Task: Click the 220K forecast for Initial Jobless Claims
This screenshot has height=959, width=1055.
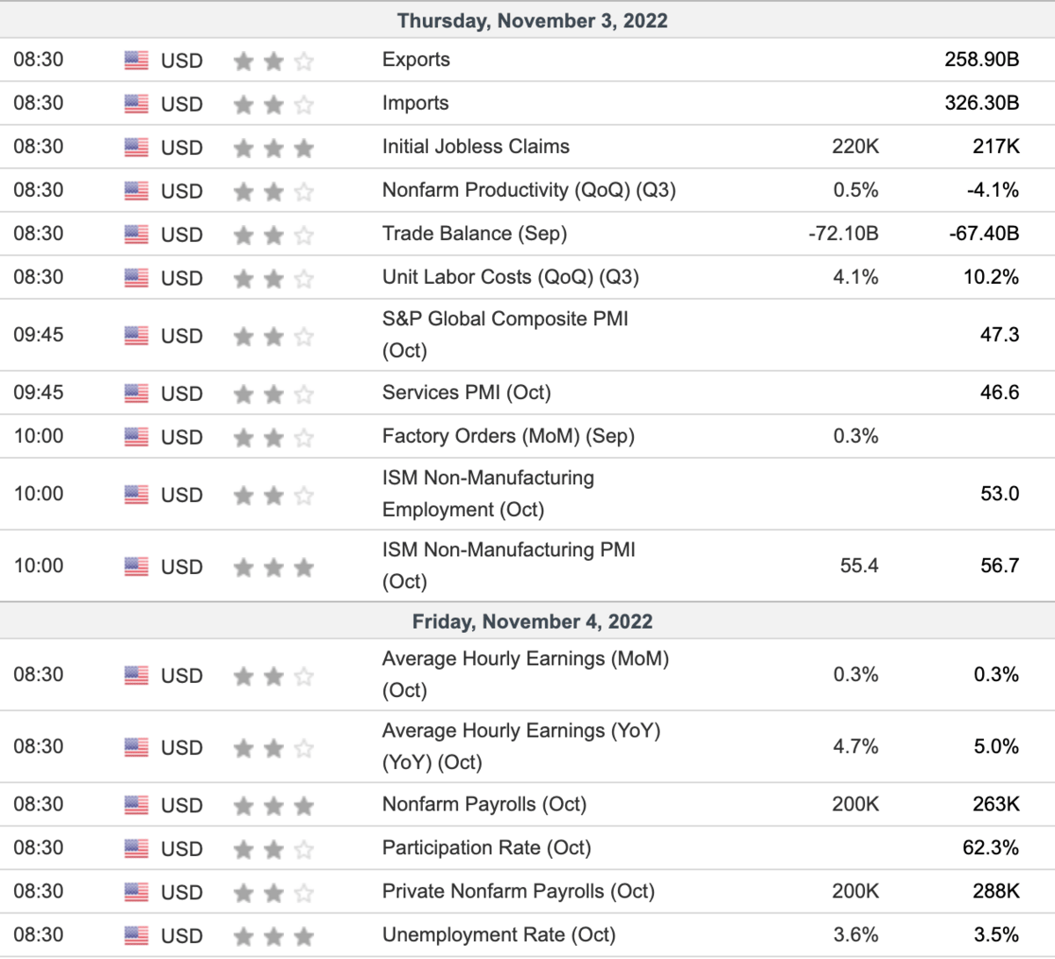Action: pos(855,147)
